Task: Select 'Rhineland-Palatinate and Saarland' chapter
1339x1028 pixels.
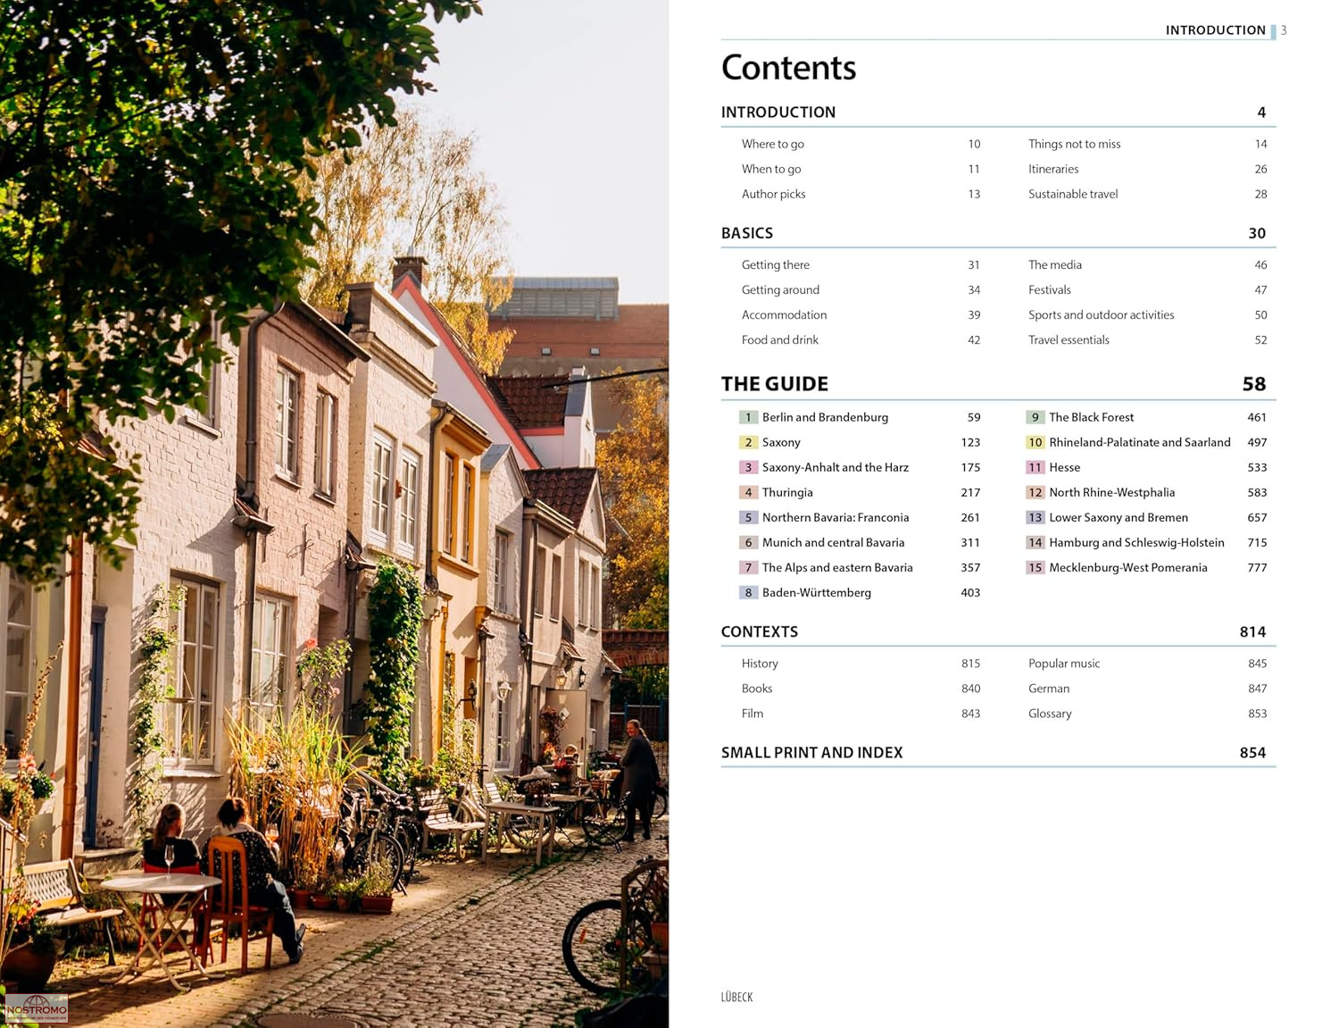Action: point(1140,442)
